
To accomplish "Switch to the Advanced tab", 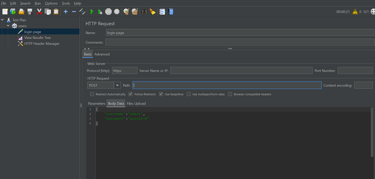I will (x=102, y=54).
